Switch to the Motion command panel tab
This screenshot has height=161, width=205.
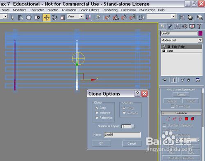(185, 26)
